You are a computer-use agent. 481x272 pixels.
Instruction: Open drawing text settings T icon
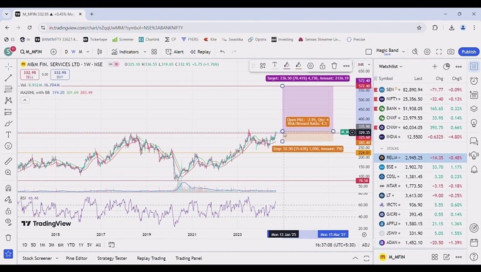click(275, 66)
